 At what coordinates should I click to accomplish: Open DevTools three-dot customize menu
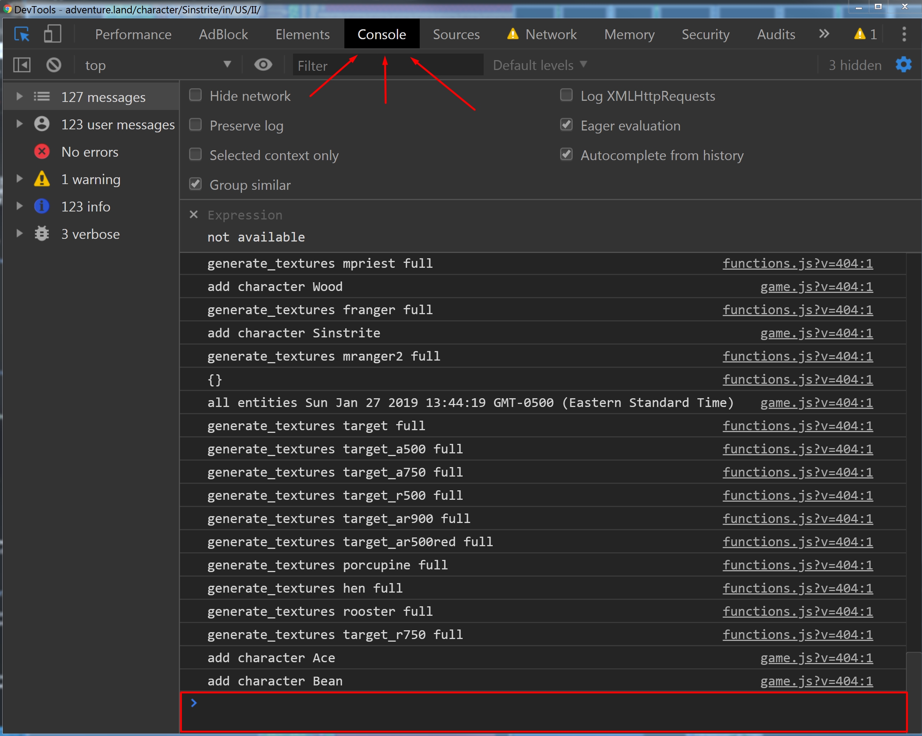pos(904,34)
